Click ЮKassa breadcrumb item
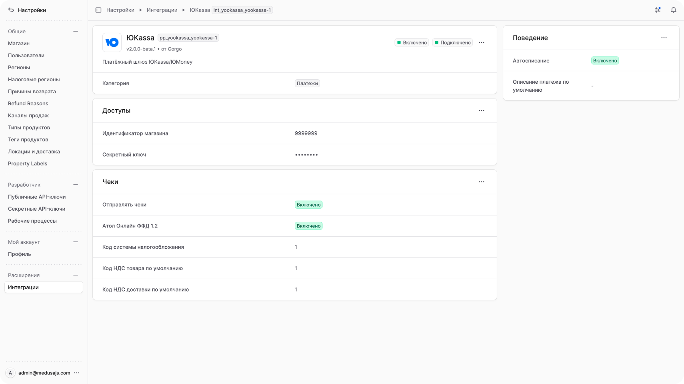684x384 pixels. 200,10
